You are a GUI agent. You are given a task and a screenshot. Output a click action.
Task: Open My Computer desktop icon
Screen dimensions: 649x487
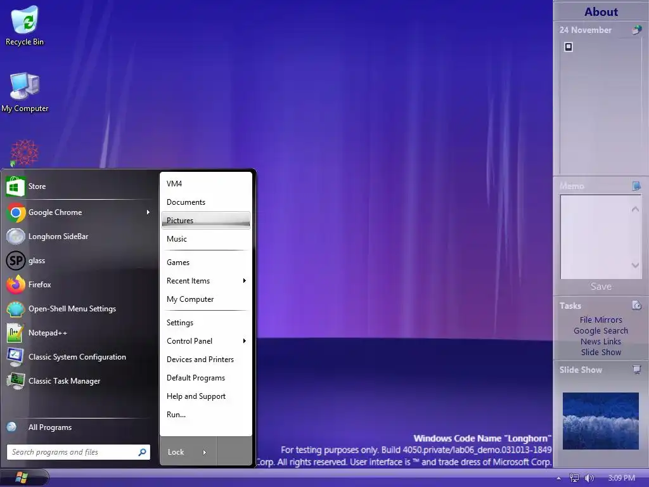(25, 92)
